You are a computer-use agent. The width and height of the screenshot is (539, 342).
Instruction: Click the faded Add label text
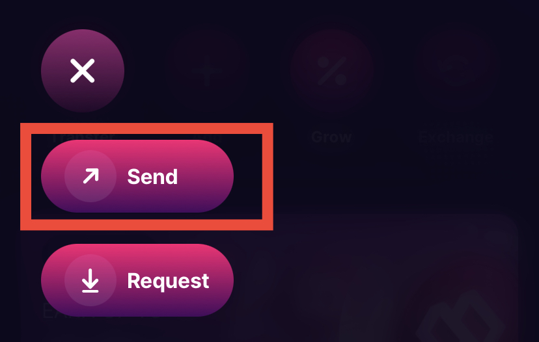tap(207, 137)
